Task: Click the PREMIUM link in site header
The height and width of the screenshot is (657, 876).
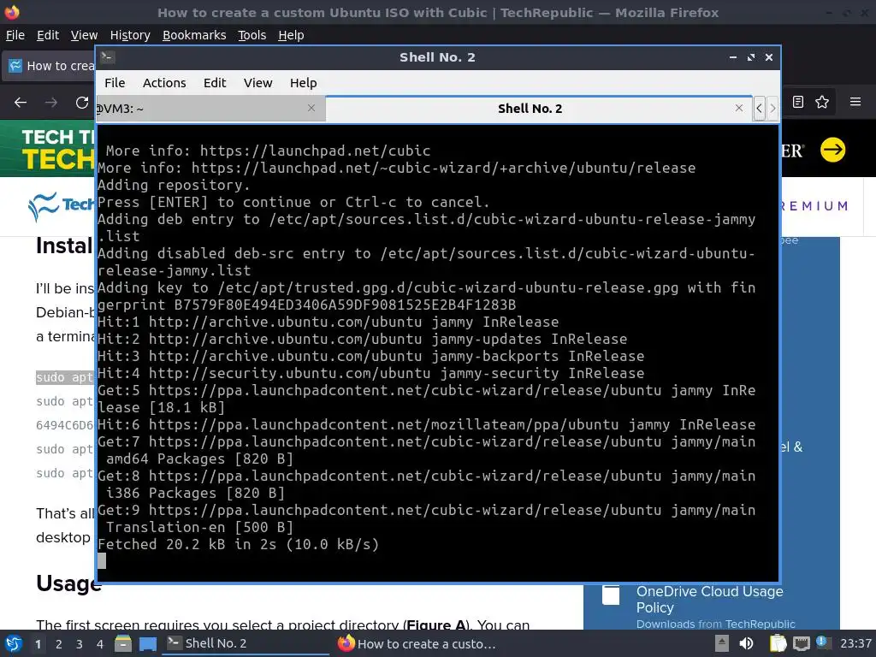Action: tap(814, 205)
